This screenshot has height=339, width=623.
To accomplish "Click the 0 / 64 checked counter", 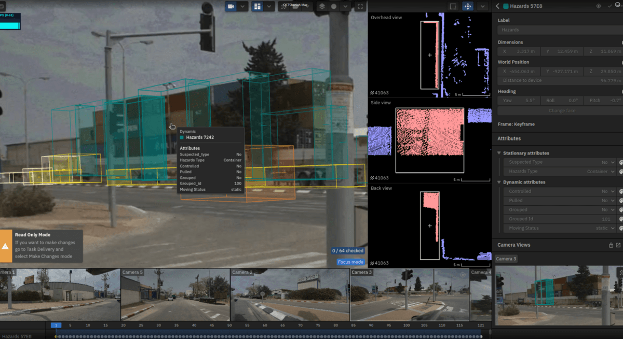I will [348, 251].
